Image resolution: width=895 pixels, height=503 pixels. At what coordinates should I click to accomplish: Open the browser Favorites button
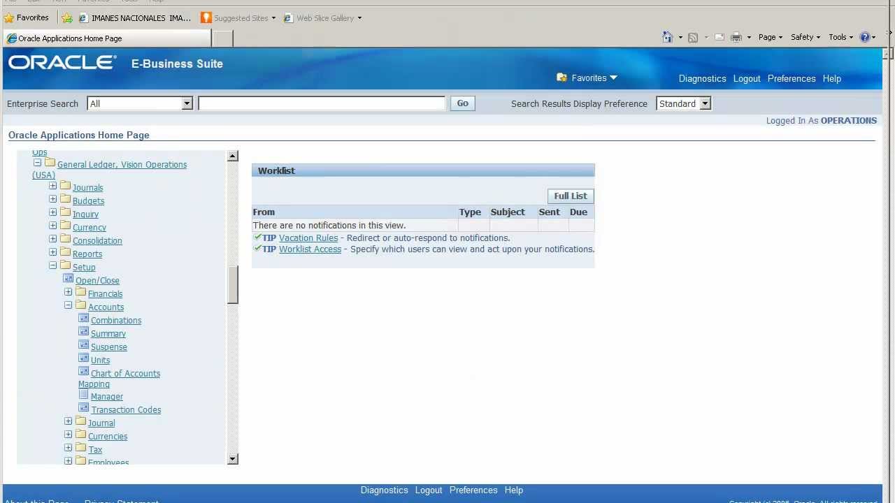click(x=27, y=17)
